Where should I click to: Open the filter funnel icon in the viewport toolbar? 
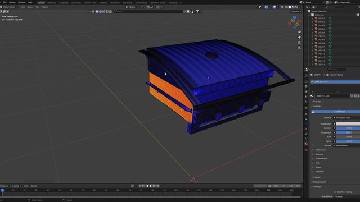(197, 11)
